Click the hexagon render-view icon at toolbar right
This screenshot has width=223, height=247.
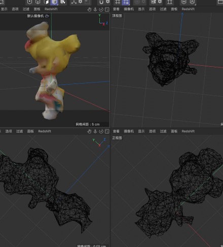183,2
